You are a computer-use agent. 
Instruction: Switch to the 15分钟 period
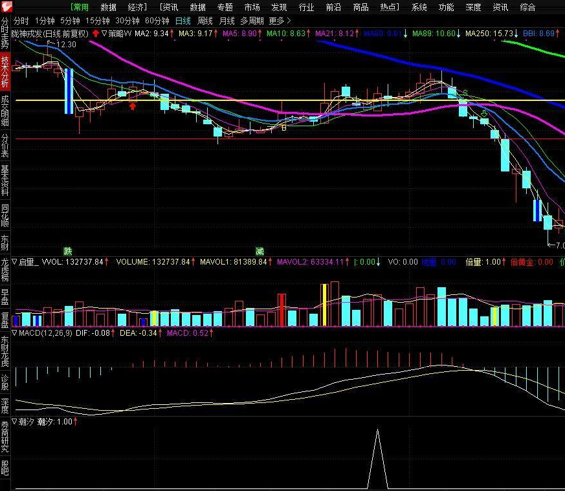click(x=97, y=21)
